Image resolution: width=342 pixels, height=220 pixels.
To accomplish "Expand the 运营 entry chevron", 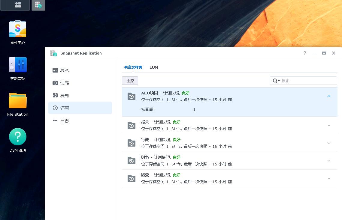I will [329, 178].
